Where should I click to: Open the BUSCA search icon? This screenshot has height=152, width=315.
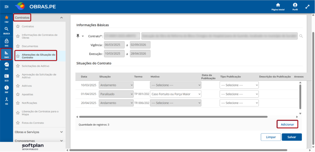coord(6,29)
